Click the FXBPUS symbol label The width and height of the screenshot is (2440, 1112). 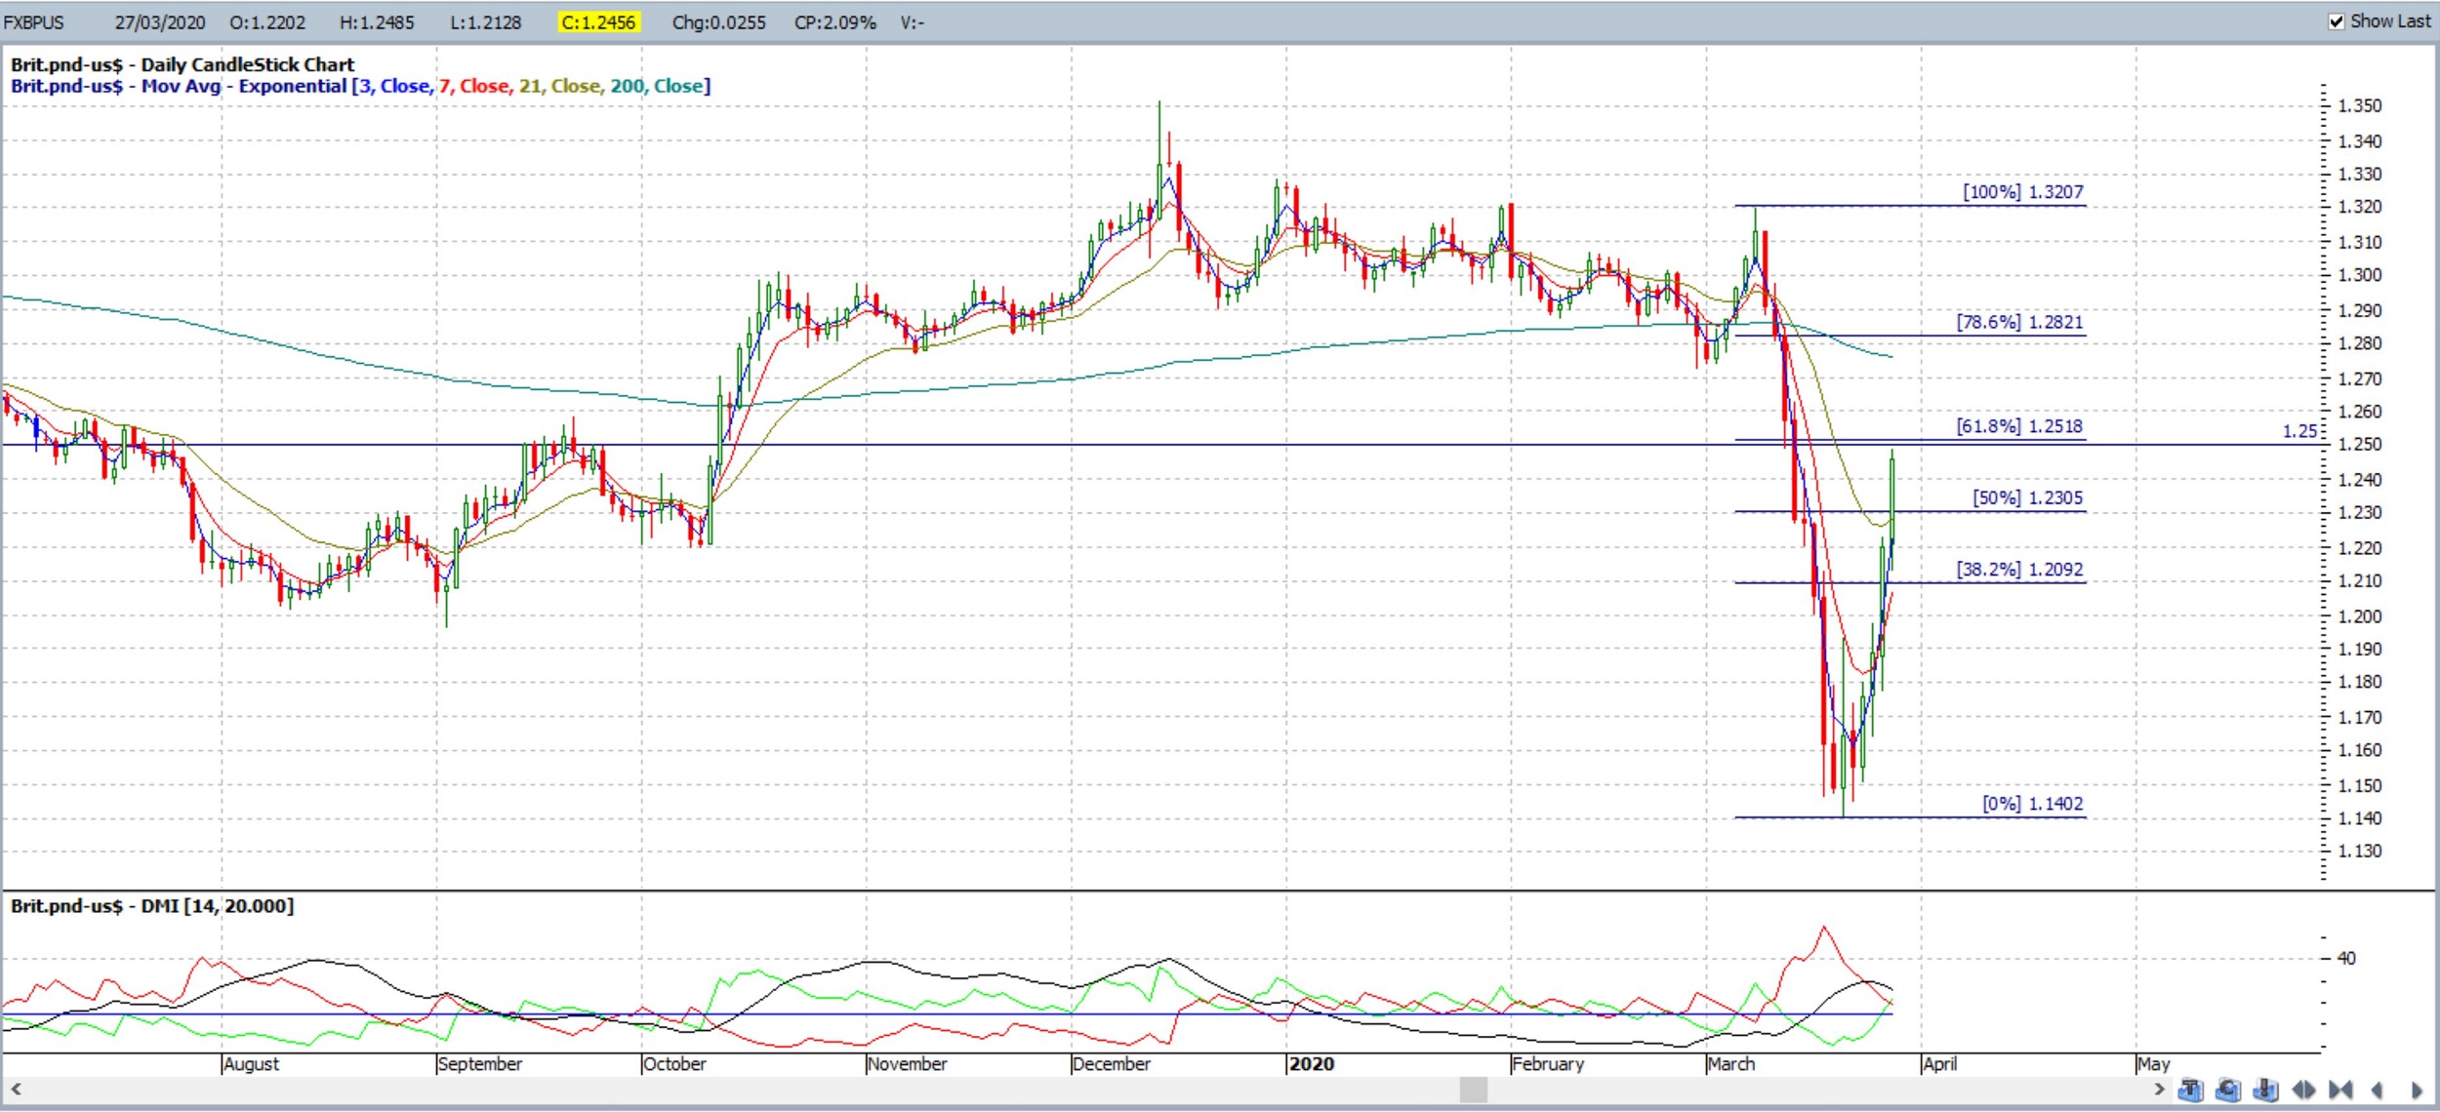(x=34, y=22)
